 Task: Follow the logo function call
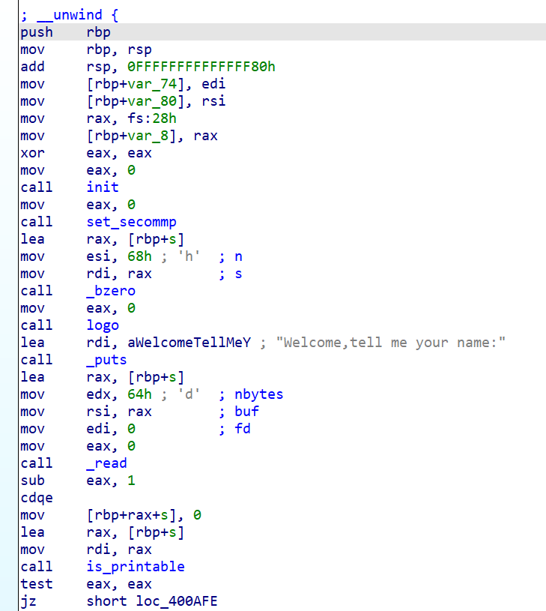point(103,325)
